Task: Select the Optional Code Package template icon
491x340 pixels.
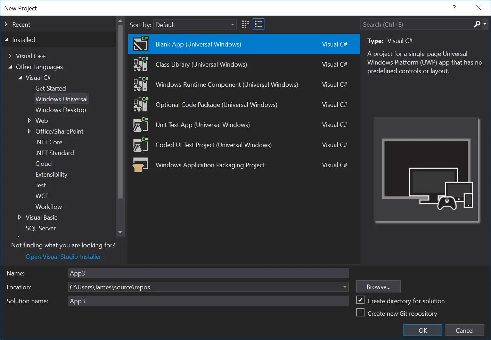Action: point(140,104)
